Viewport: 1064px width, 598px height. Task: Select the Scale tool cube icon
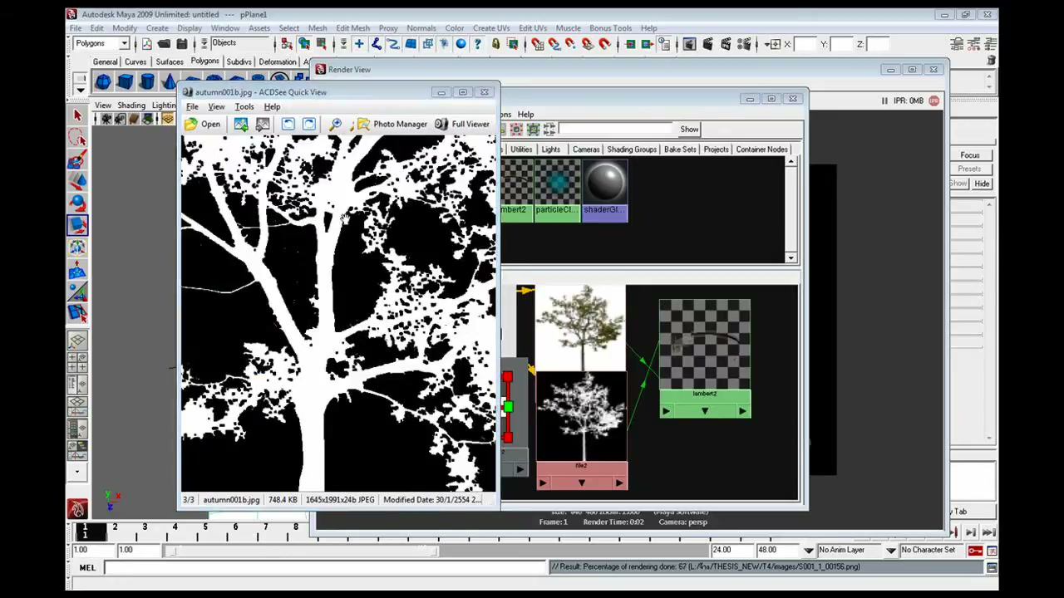coord(77,224)
